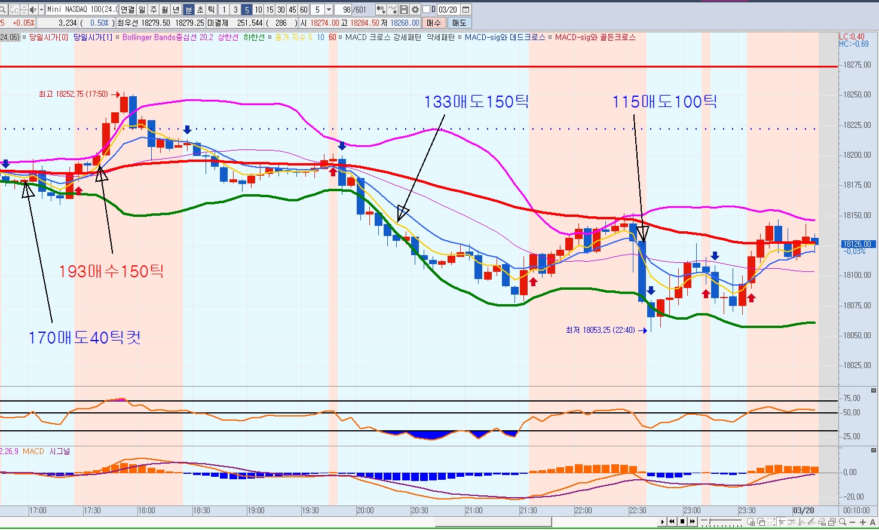Click the replay speed slider handle
The image size is (879, 530).
[x=709, y=521]
